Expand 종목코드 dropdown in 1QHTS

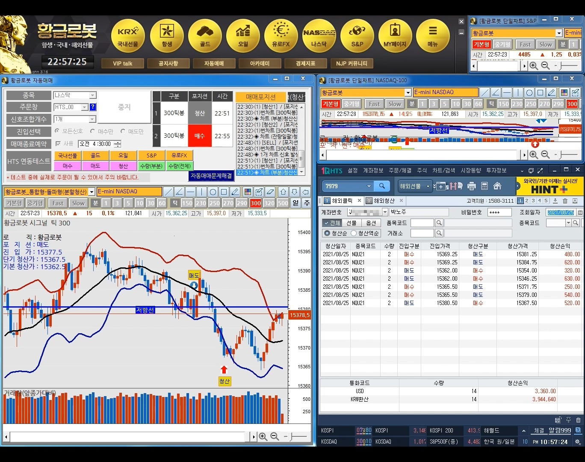click(568, 223)
